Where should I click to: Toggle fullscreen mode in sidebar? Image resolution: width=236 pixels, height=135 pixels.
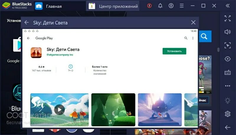coord(227,18)
